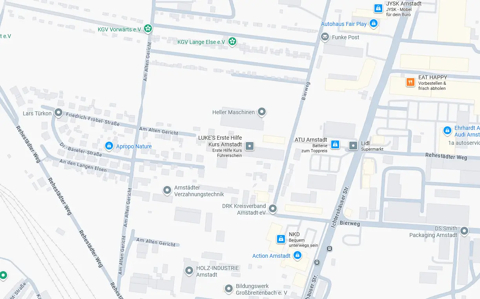Open LUKE'S Erste Hilfe Kurs marker
Viewport: 480px width, 299px height.
pos(250,147)
